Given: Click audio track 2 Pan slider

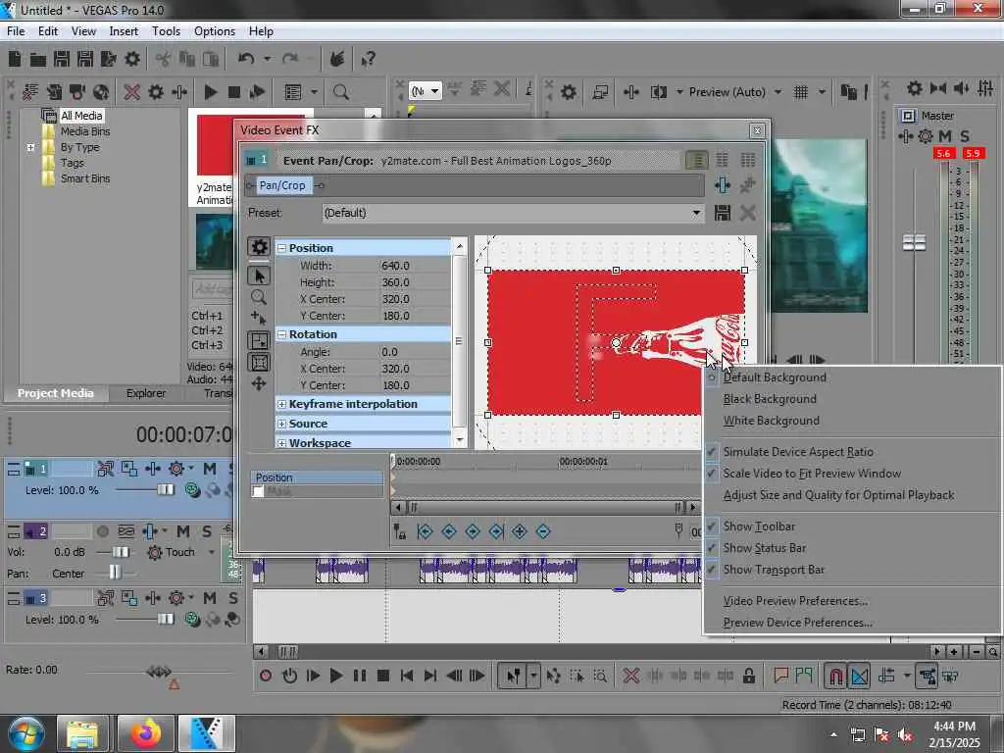Looking at the screenshot, I should point(115,572).
